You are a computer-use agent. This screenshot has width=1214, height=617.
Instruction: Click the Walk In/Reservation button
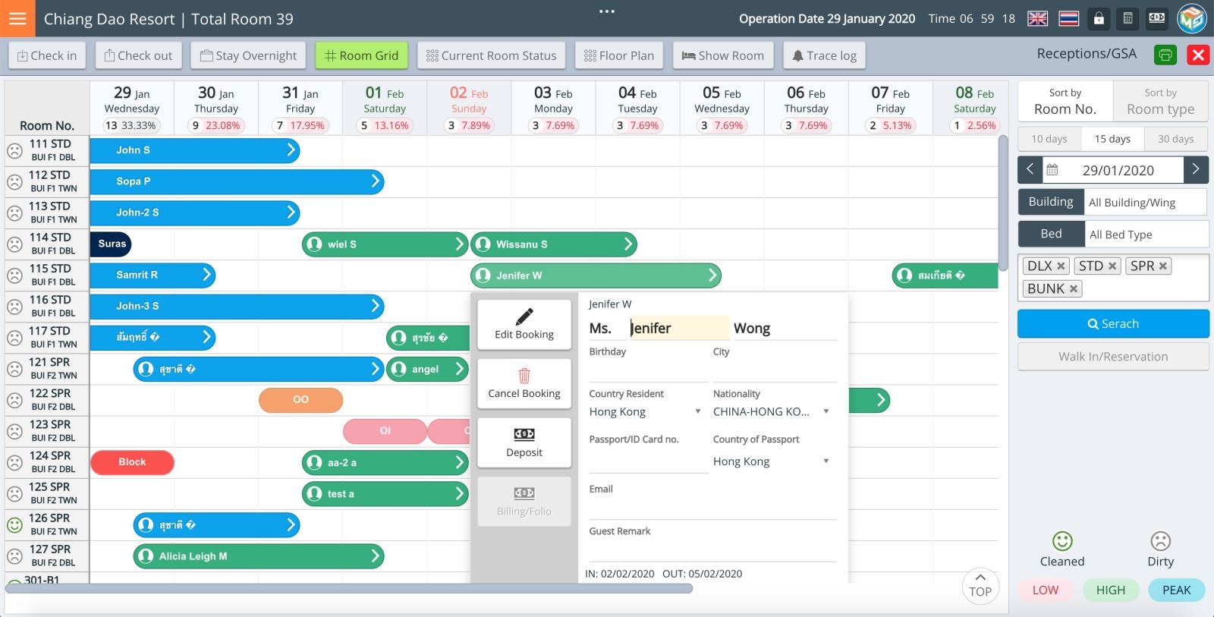(1112, 357)
